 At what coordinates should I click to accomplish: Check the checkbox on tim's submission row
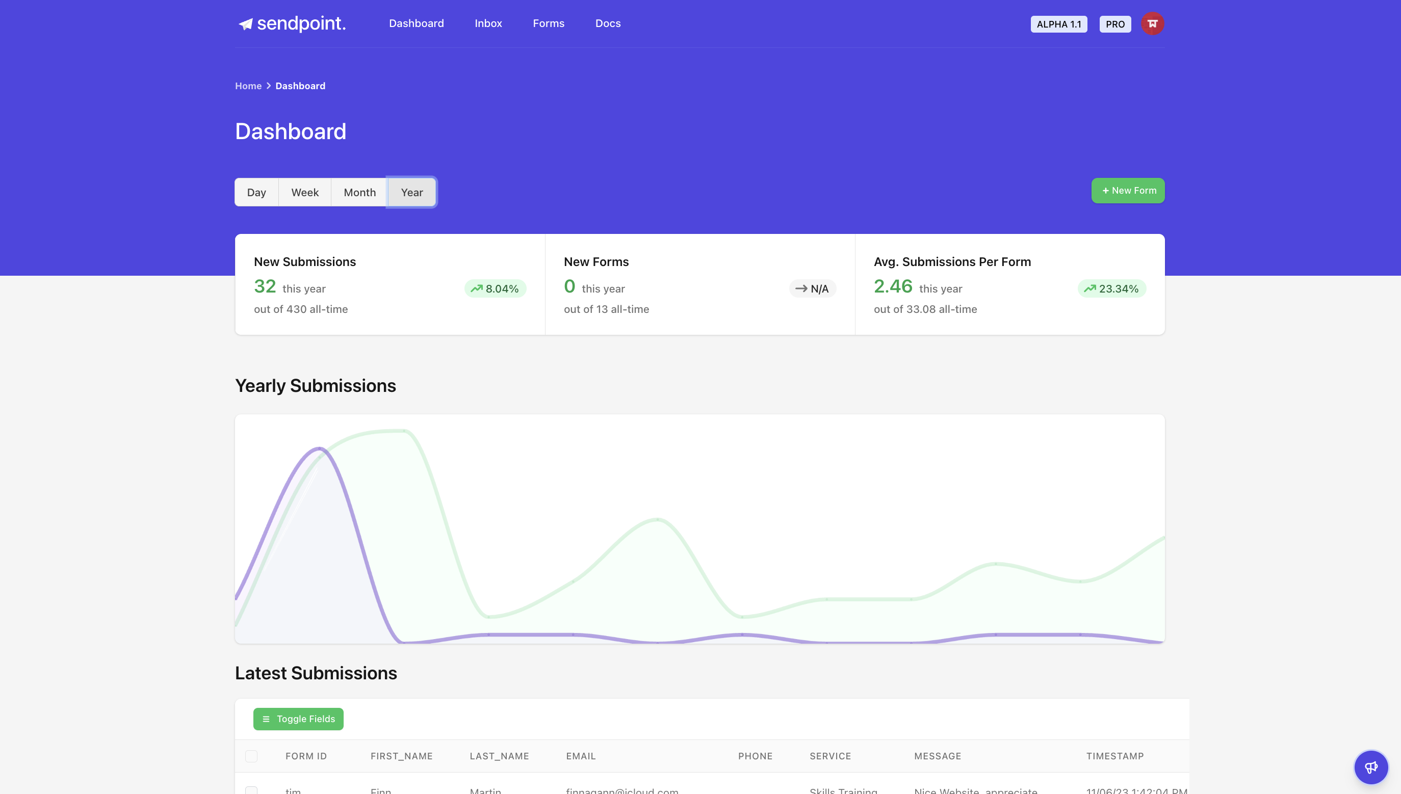251,790
